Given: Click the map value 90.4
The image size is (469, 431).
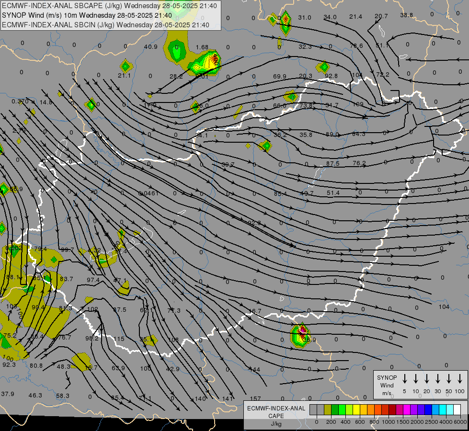Looking at the screenshot, I should pyautogui.click(x=38, y=307).
